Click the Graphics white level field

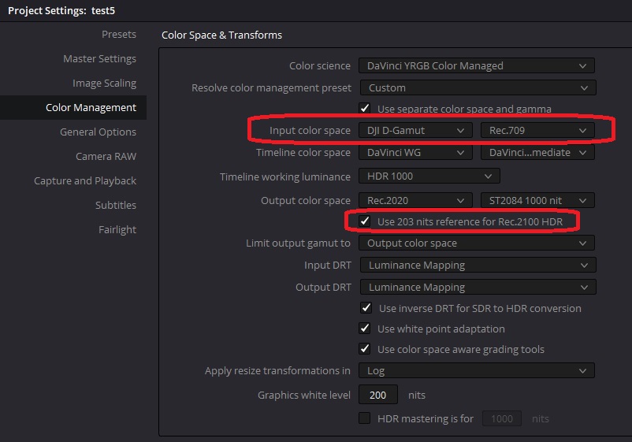tap(378, 395)
